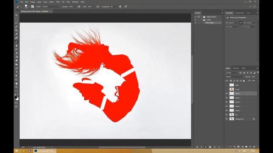Create a new layer in Layers panel
Viewport: 273px width, 153px height.
pos(250,147)
